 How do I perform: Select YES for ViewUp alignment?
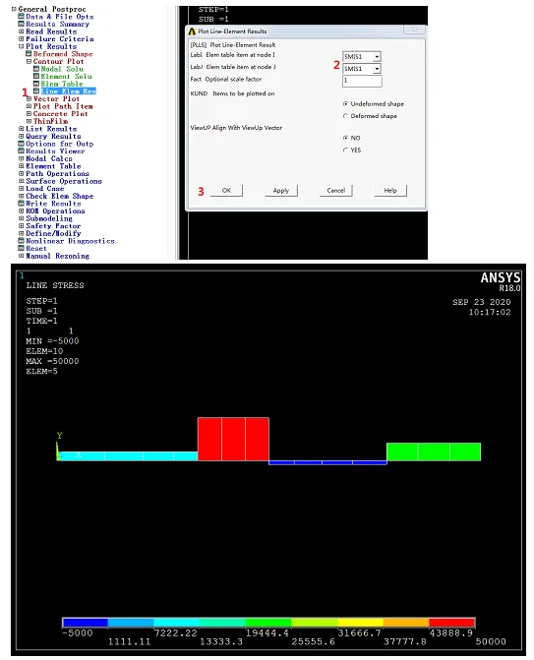(345, 150)
